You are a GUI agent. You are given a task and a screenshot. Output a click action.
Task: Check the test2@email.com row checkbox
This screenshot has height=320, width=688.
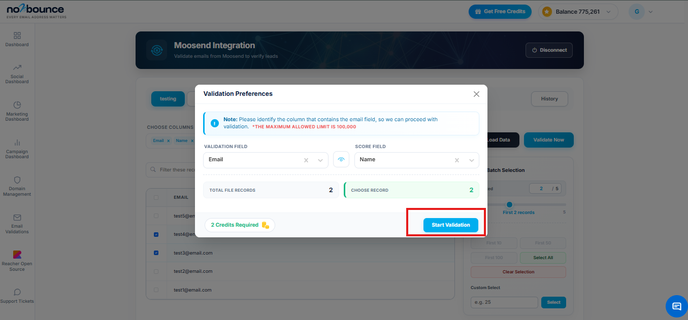click(x=156, y=271)
